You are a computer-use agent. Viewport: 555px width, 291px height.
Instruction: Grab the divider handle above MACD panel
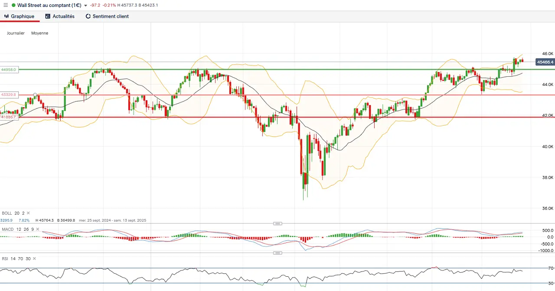tap(277, 223)
